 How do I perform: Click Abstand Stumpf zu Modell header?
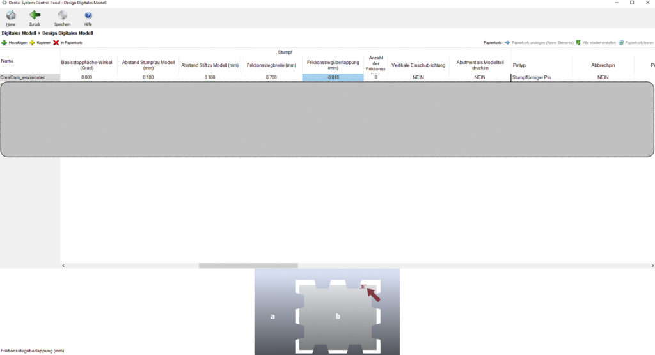(x=148, y=65)
